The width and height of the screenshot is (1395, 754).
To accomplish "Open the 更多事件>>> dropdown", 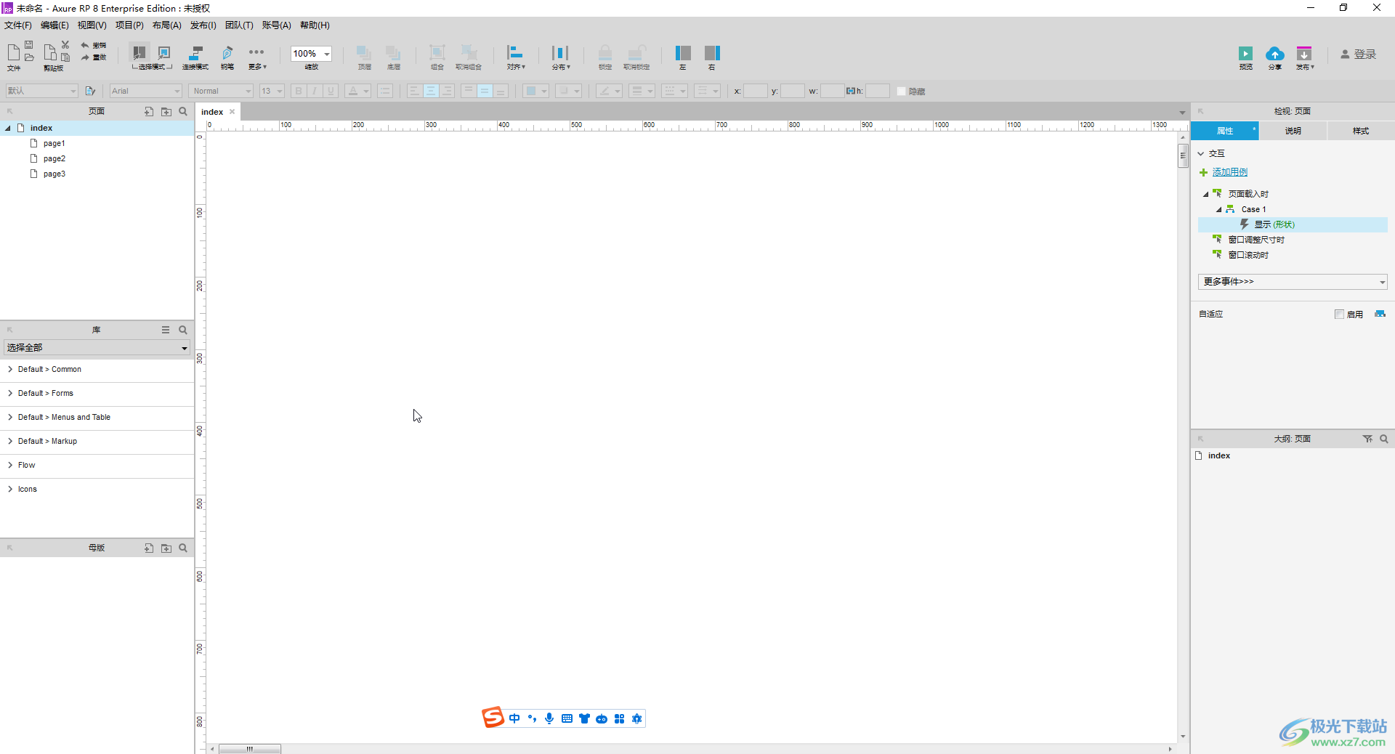I will point(1292,282).
